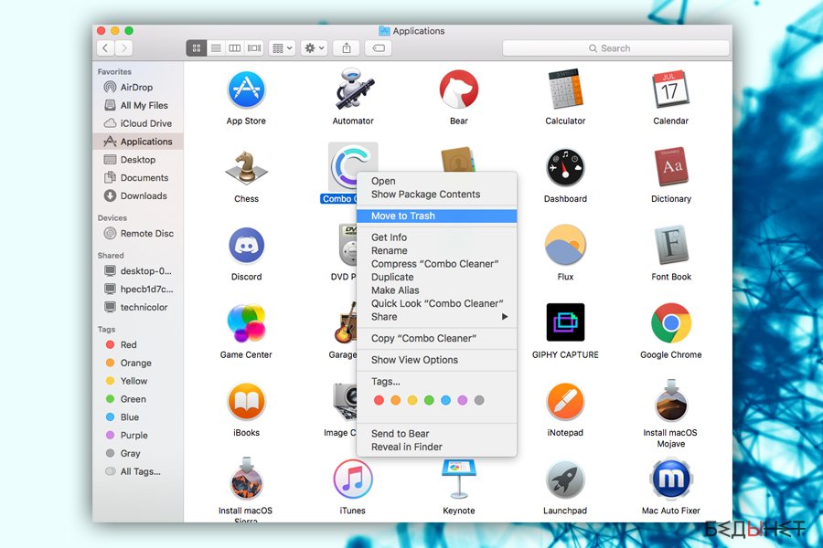
Task: Go forward with the forward arrow
Action: pos(123,48)
